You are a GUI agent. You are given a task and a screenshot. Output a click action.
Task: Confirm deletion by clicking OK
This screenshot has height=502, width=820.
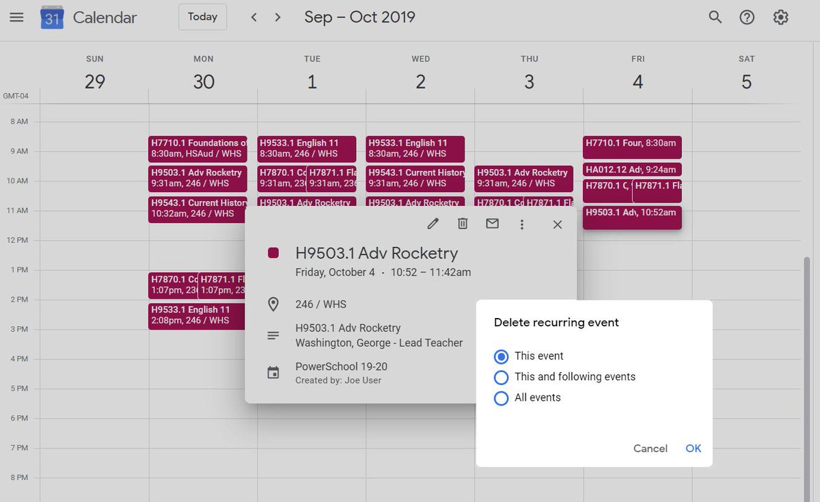tap(693, 449)
